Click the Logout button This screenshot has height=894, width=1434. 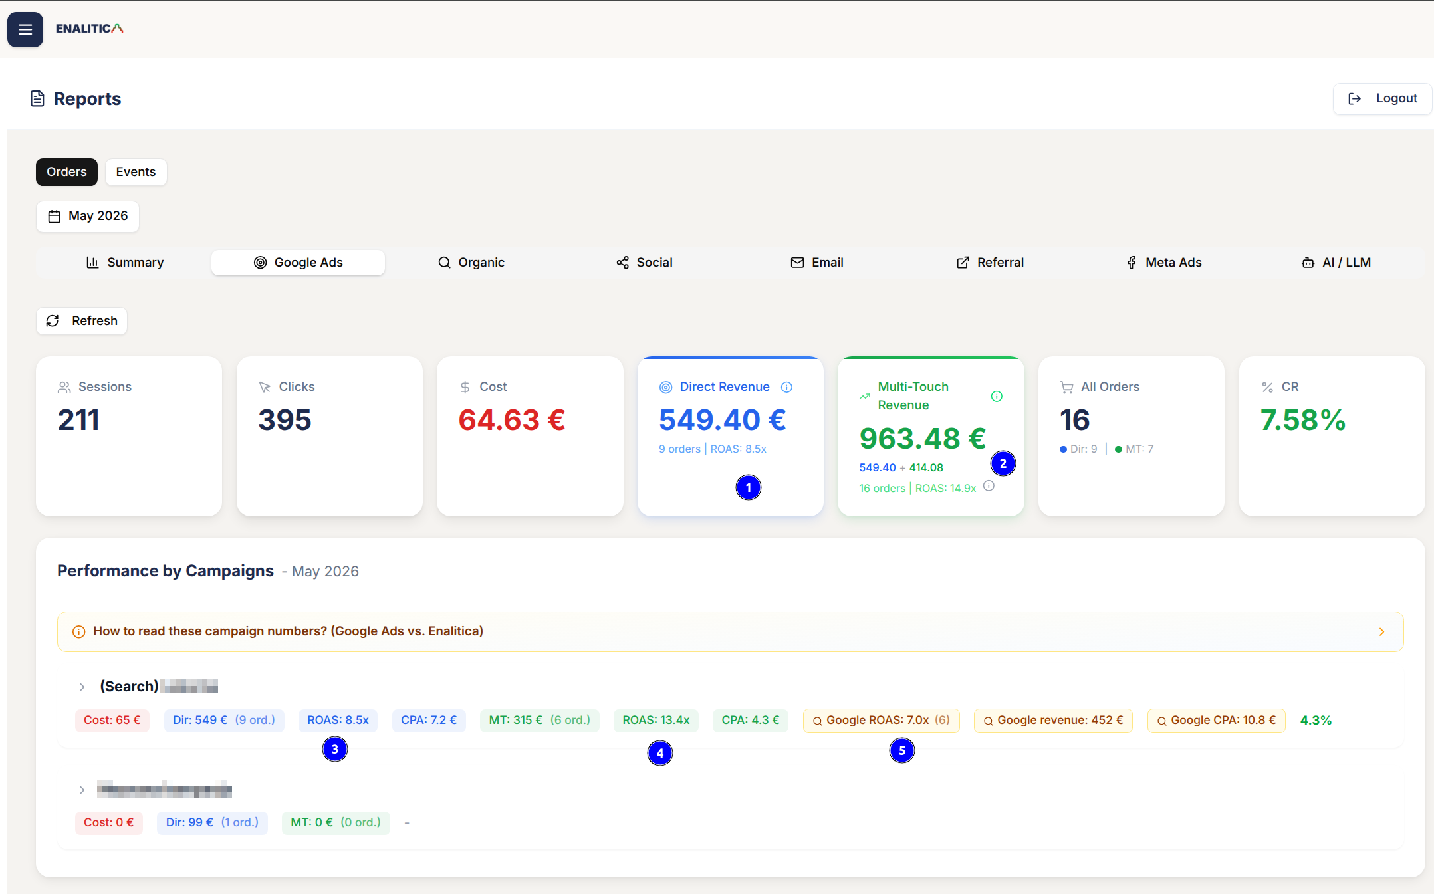pyautogui.click(x=1382, y=99)
